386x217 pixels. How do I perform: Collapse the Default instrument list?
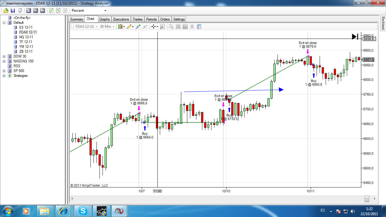click(x=4, y=23)
